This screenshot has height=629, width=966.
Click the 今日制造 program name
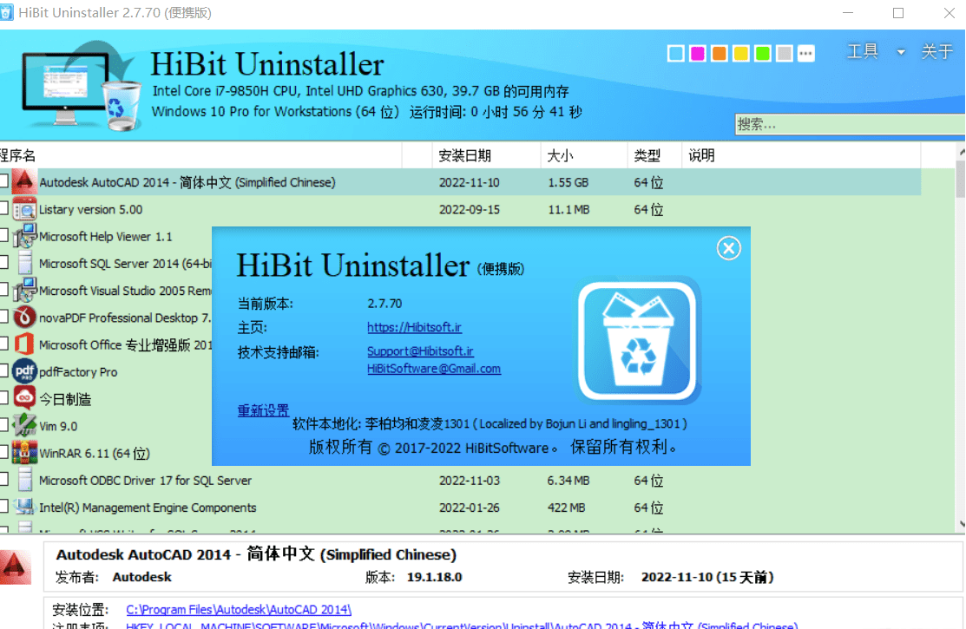[x=65, y=399]
